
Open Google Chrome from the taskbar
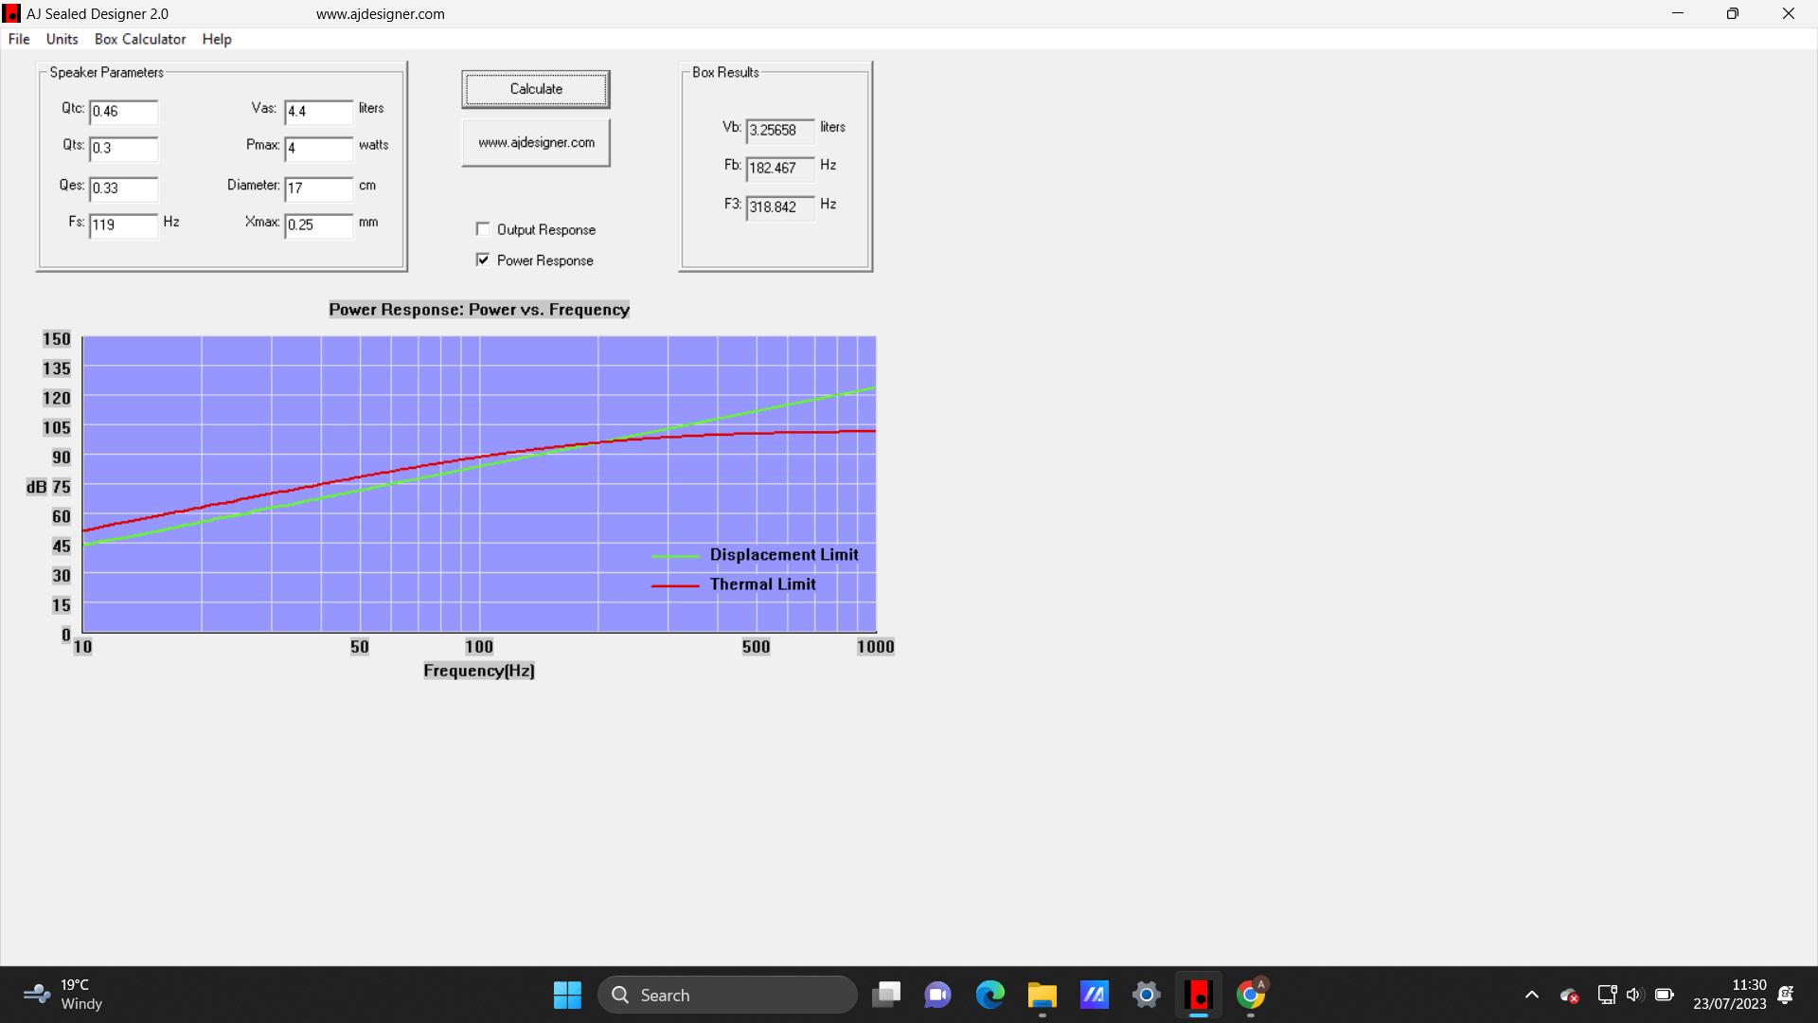pos(1251,995)
